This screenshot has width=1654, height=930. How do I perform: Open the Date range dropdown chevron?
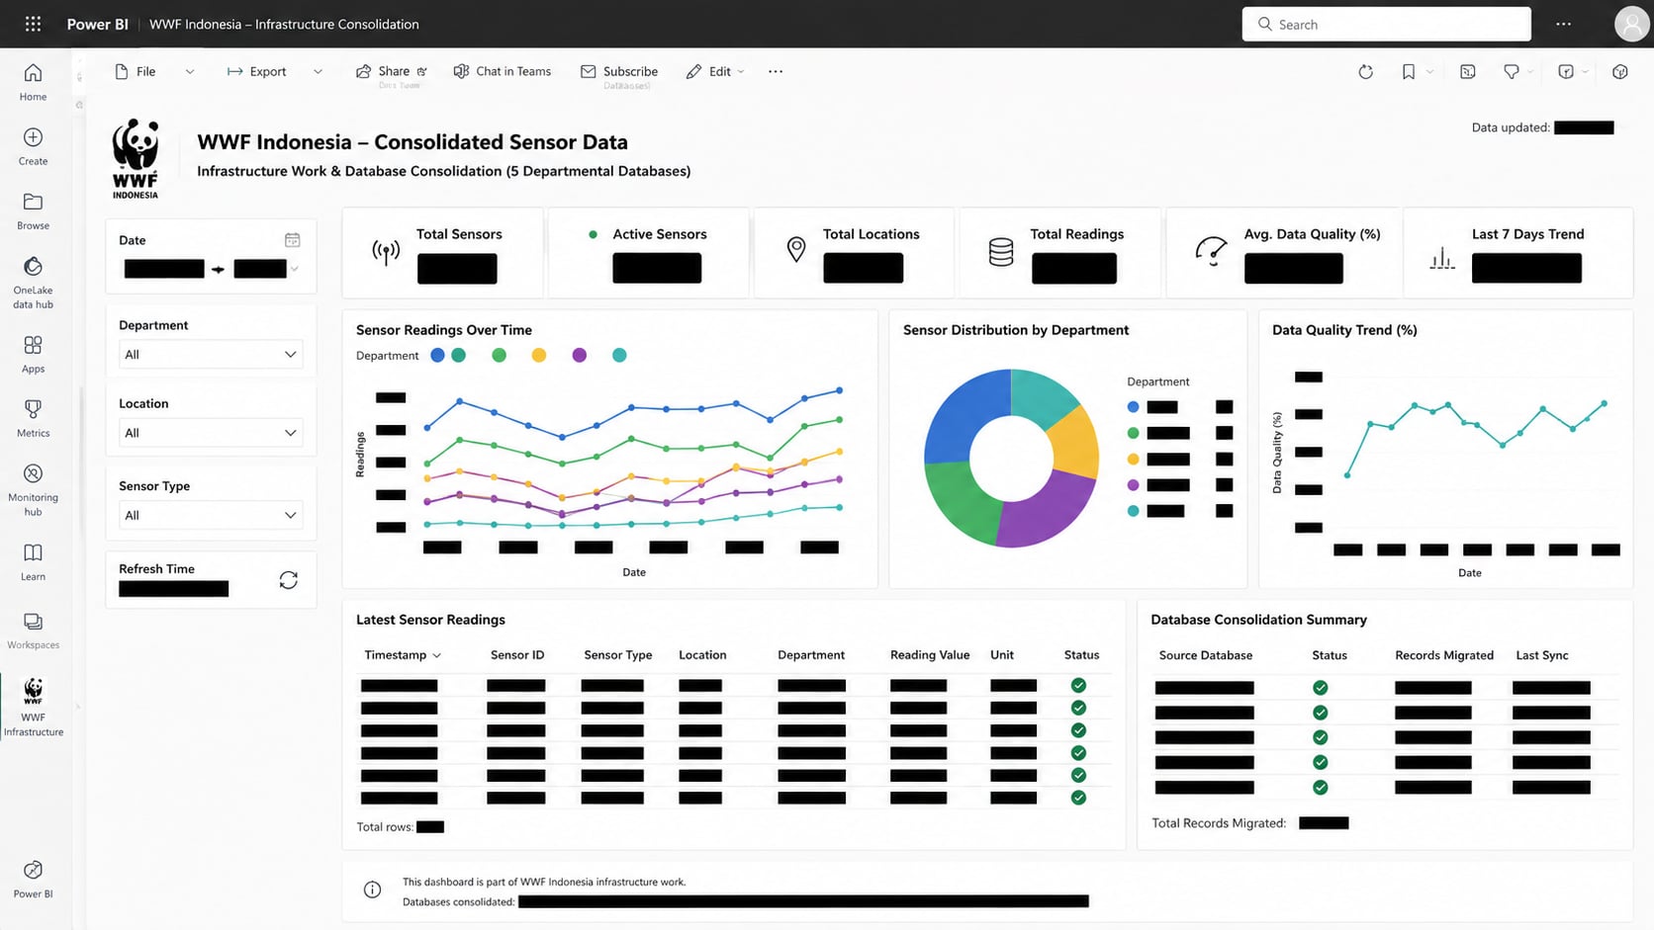[x=294, y=269]
